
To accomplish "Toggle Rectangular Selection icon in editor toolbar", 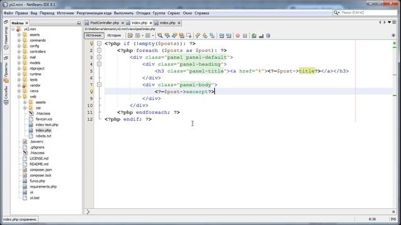I will click(x=189, y=36).
